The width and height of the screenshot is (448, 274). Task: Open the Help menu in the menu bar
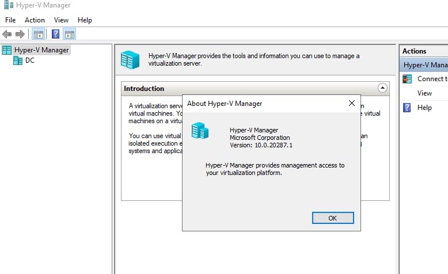85,20
